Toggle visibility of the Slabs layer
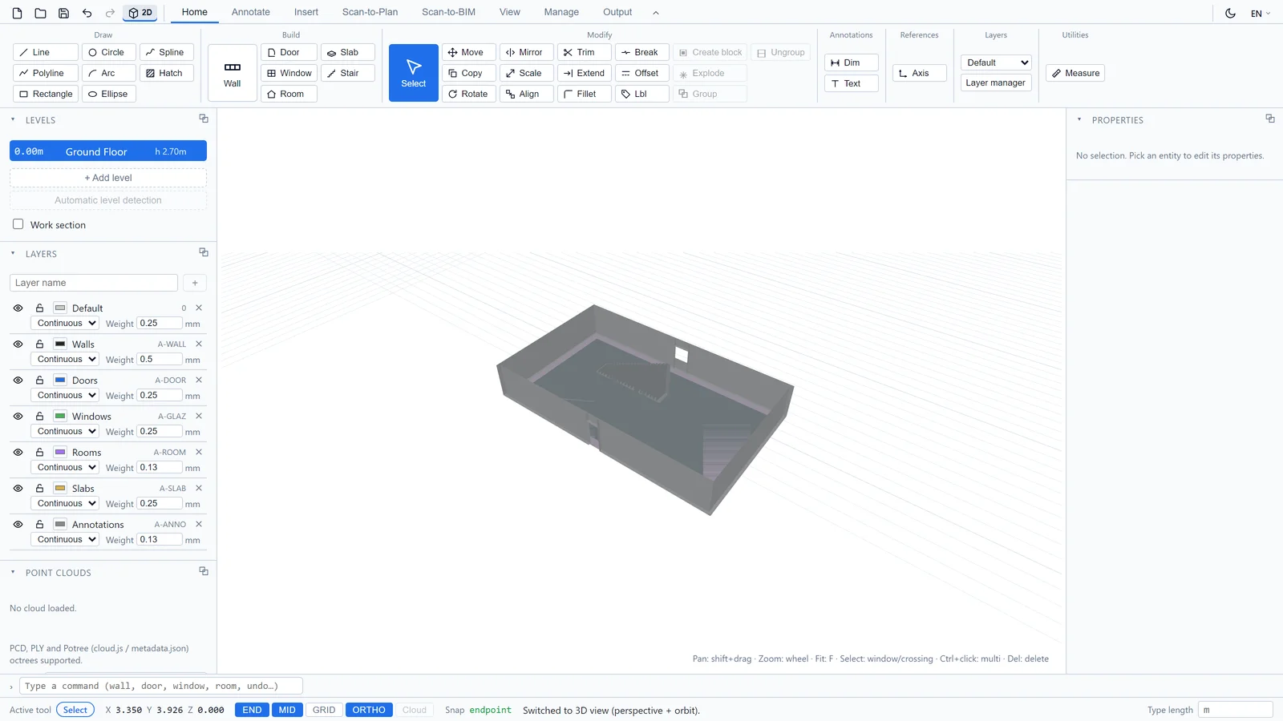 click(x=18, y=488)
